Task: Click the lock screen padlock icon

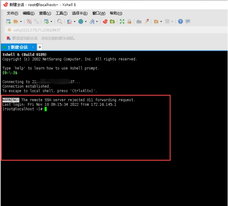Action: [129, 21]
